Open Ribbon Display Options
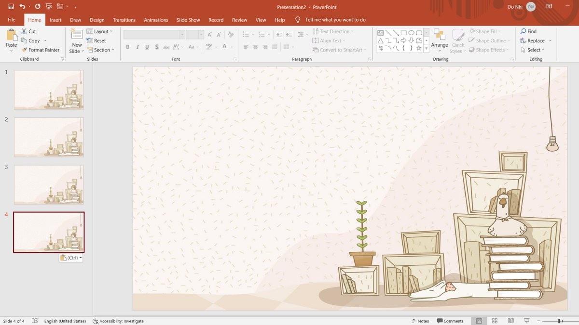This screenshot has height=325, width=579. click(x=549, y=6)
